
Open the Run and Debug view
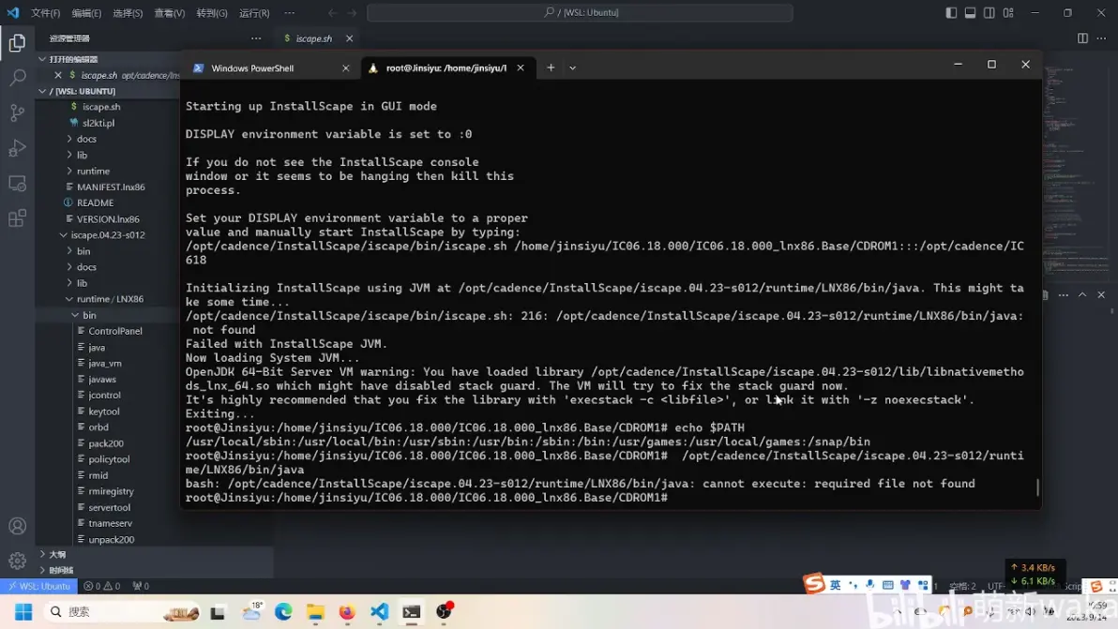[x=17, y=147]
